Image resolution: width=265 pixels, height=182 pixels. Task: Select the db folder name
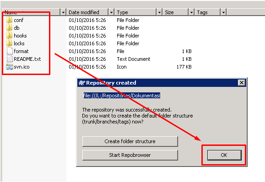tap(16, 28)
